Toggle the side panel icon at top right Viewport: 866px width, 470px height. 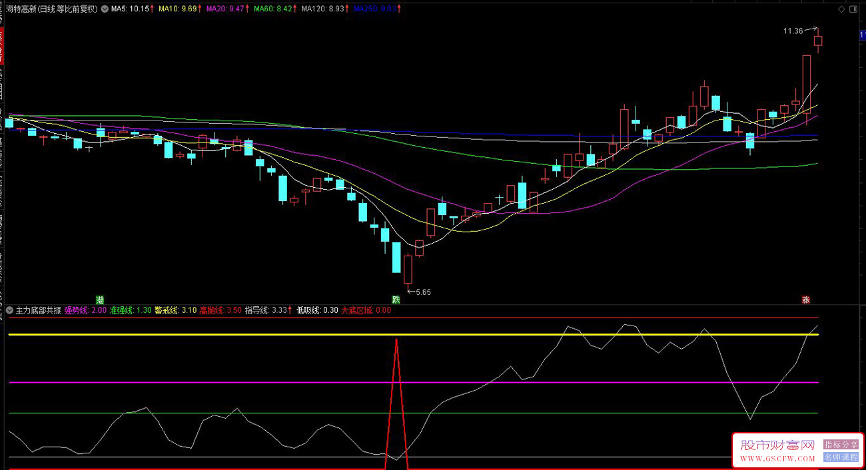[x=857, y=9]
